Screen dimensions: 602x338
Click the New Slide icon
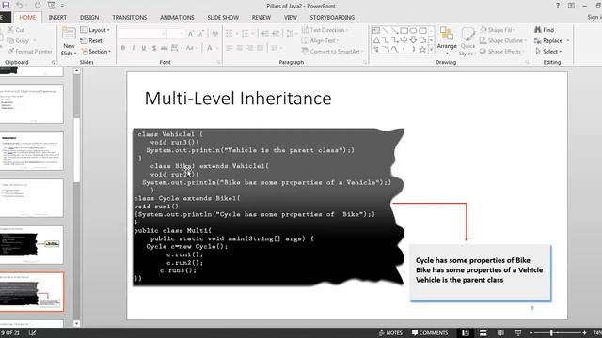(x=69, y=33)
